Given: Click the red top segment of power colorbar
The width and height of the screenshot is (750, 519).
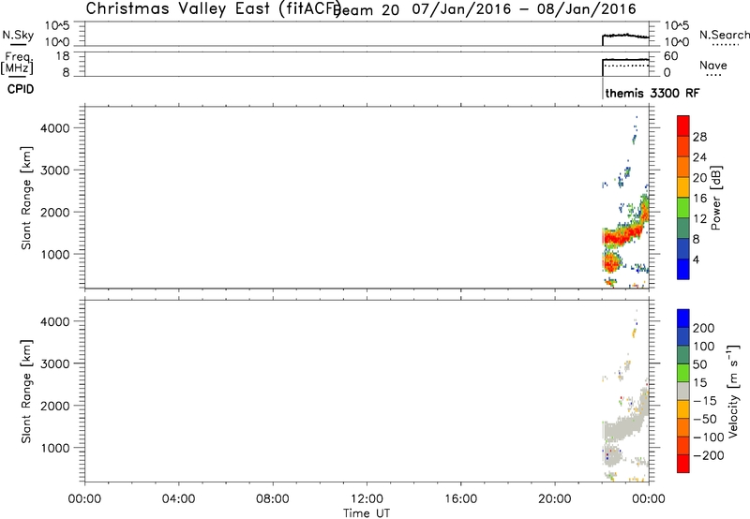Looking at the screenshot, I should (x=683, y=126).
